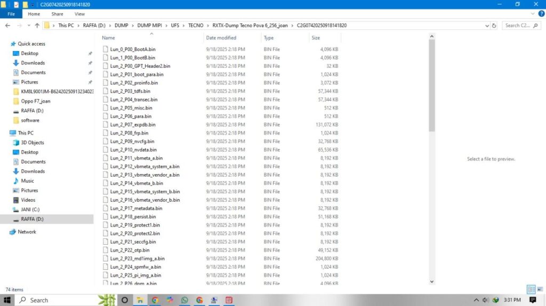
Task: Sort by Type column header
Action: [x=269, y=38]
